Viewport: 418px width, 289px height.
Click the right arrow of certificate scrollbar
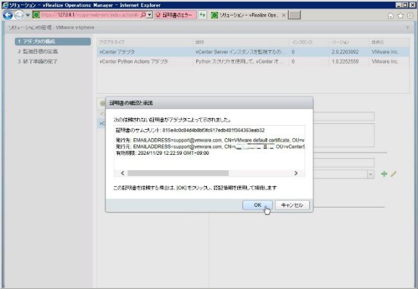point(296,173)
